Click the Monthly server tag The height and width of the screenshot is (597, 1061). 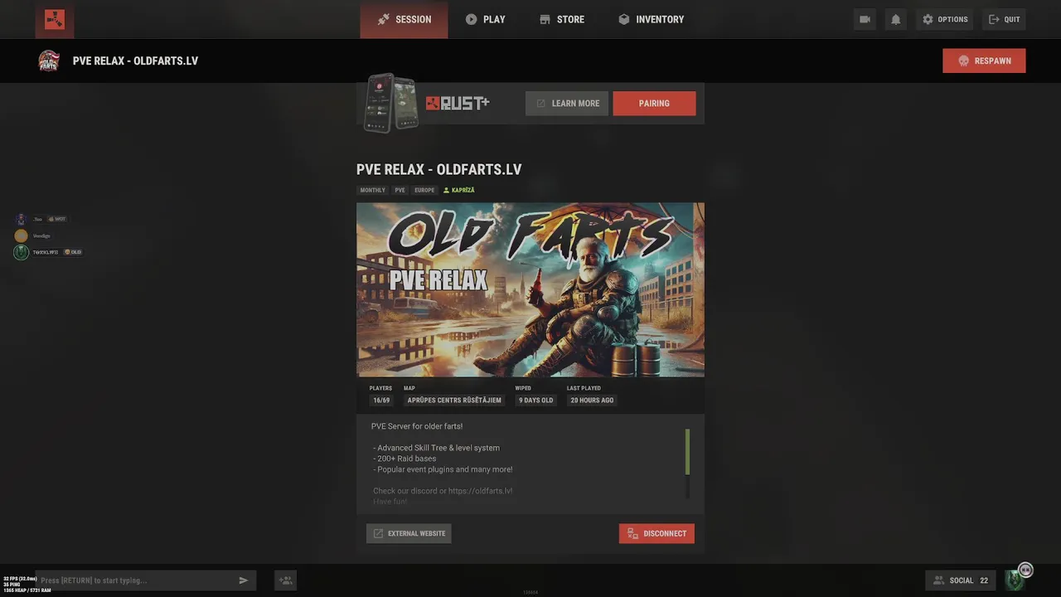372,190
